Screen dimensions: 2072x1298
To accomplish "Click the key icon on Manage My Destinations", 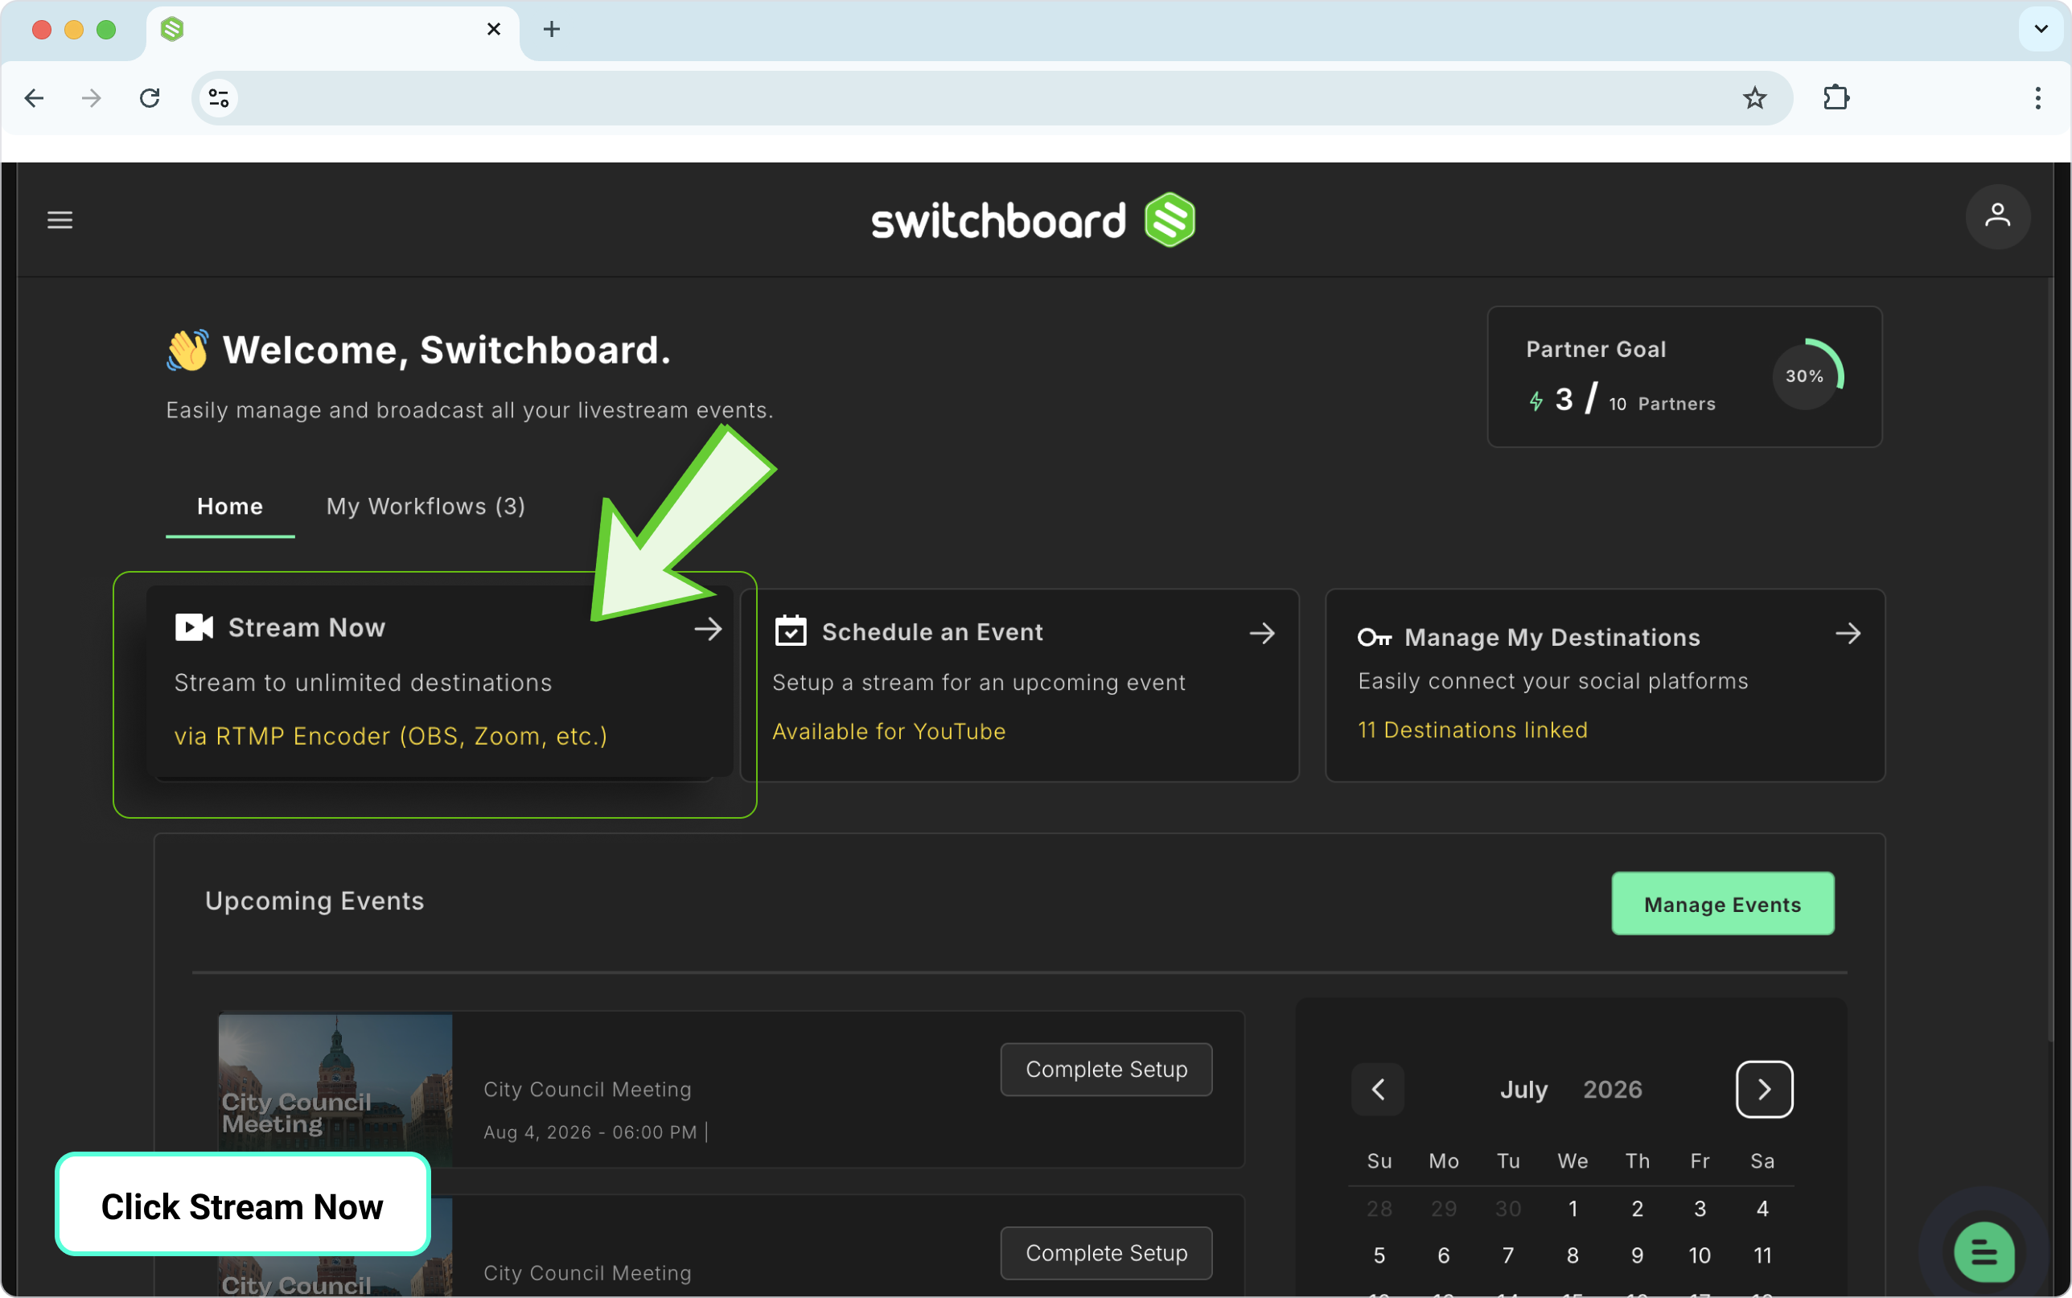I will coord(1374,637).
